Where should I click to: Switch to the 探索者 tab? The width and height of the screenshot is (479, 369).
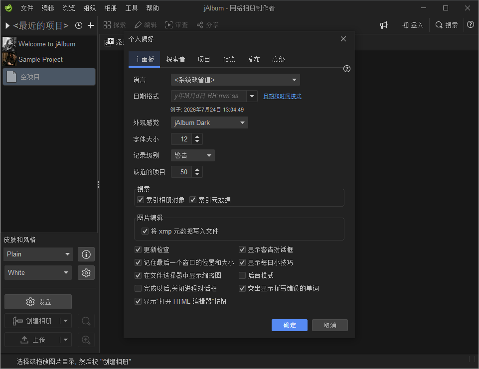click(175, 60)
